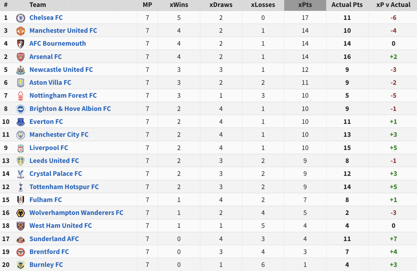Click the Chelsea FC club crest icon
The width and height of the screenshot is (417, 271).
(x=21, y=18)
